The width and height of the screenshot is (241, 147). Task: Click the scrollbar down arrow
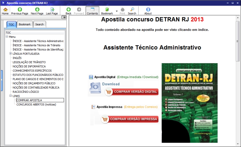coord(238,144)
